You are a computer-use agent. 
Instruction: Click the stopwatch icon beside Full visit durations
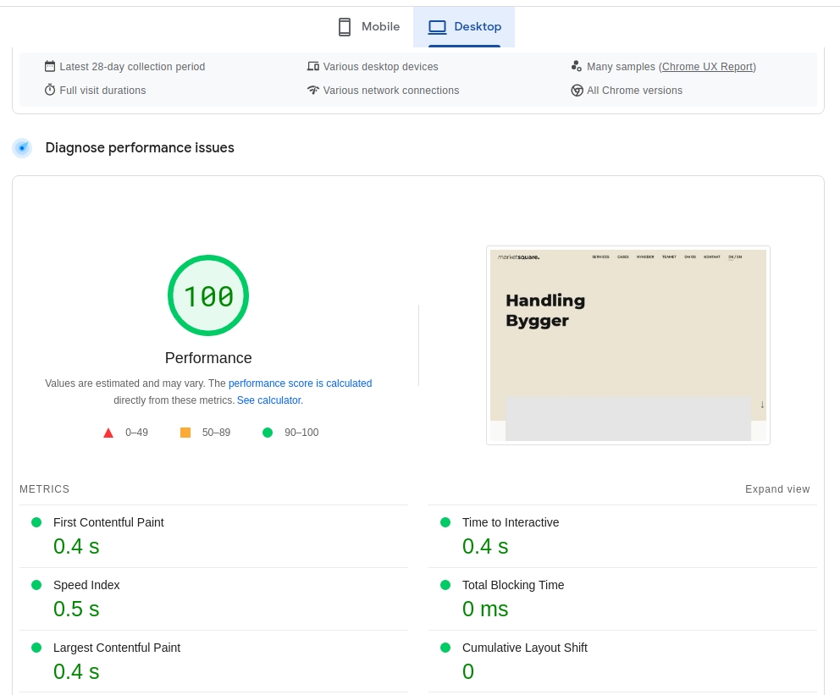50,91
